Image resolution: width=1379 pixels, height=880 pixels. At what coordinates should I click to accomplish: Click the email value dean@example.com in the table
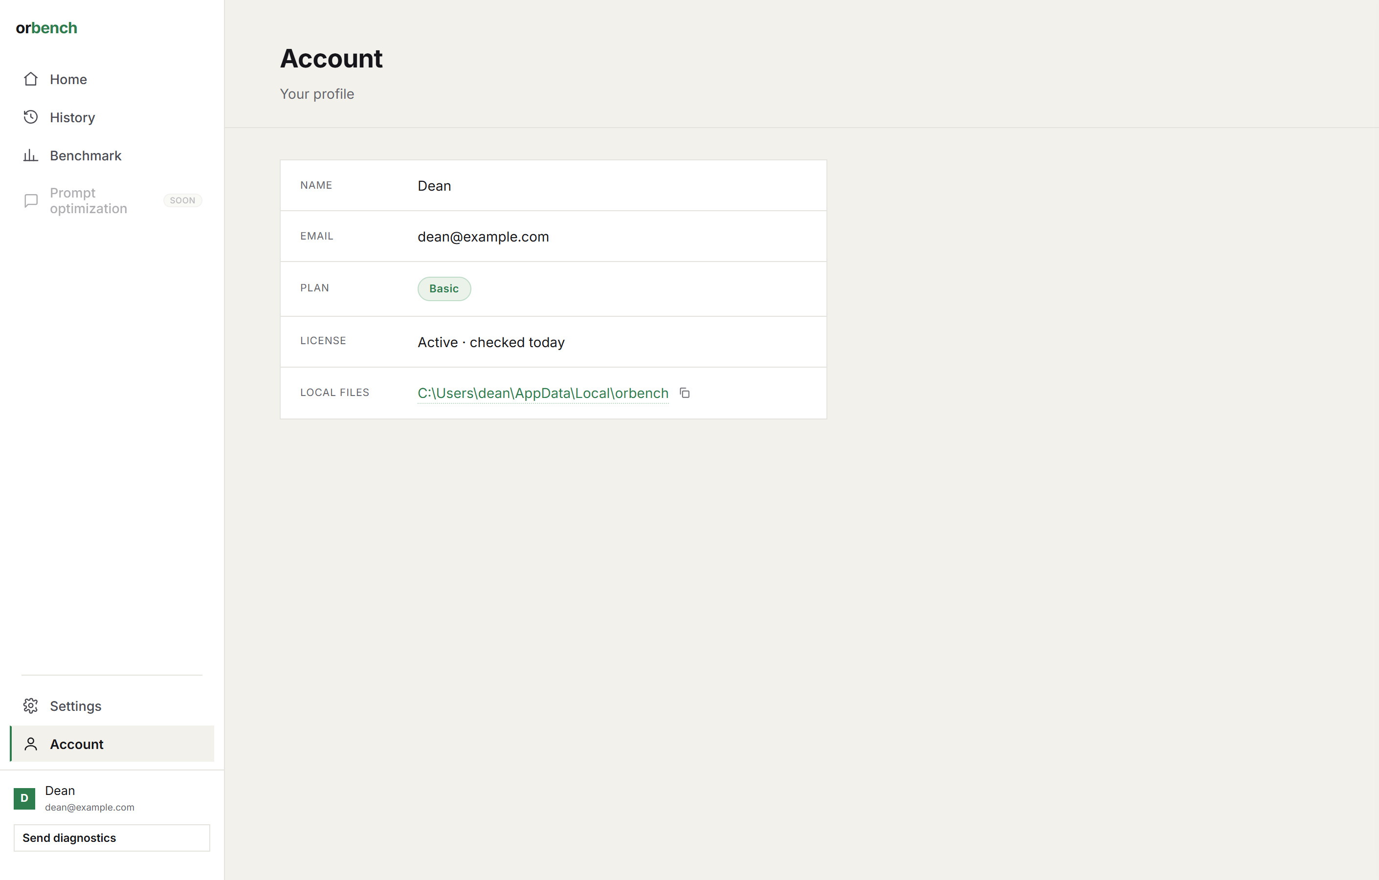(483, 237)
